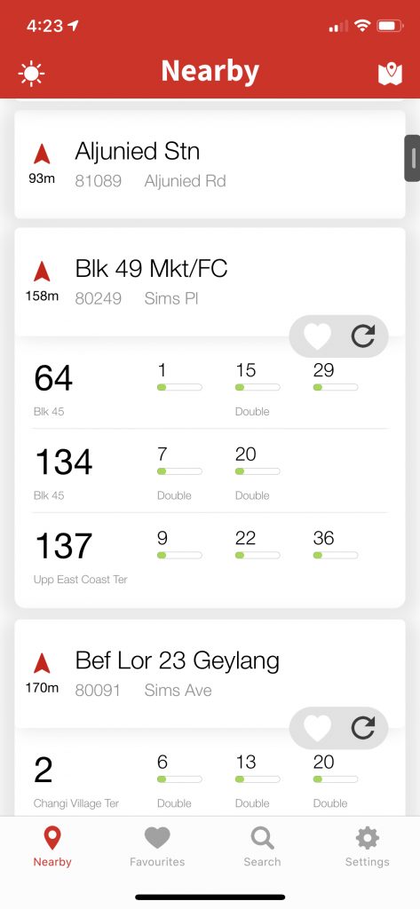Image resolution: width=420 pixels, height=909 pixels.
Task: Tap the direction arrow for Aljunied Stn
Action: click(42, 154)
